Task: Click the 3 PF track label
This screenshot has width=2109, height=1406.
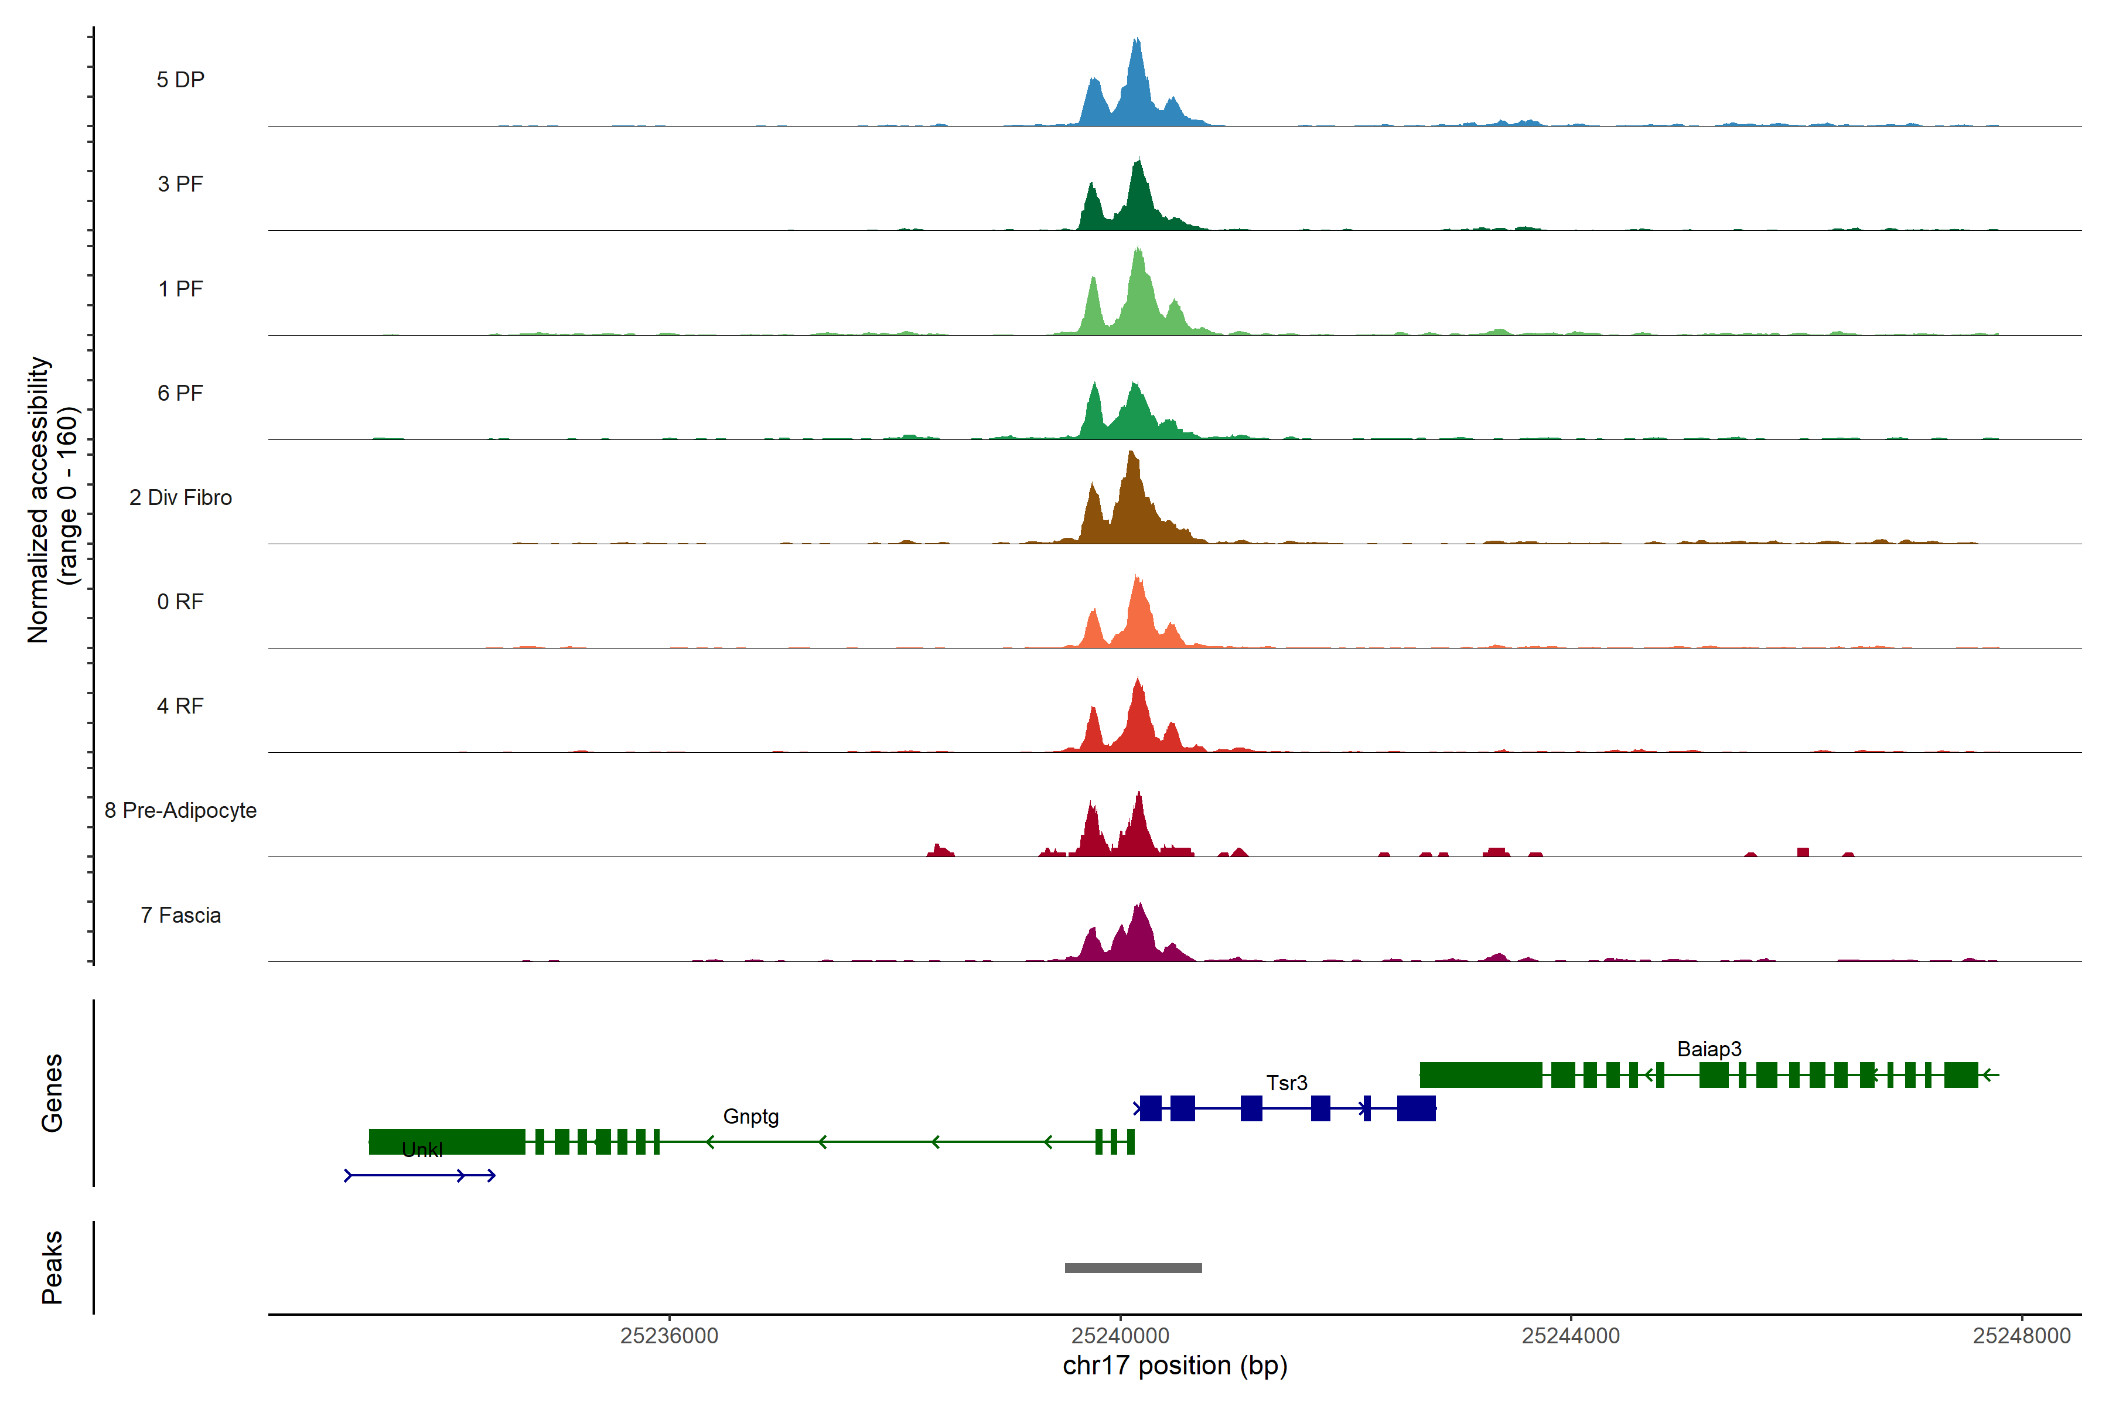Action: point(180,184)
